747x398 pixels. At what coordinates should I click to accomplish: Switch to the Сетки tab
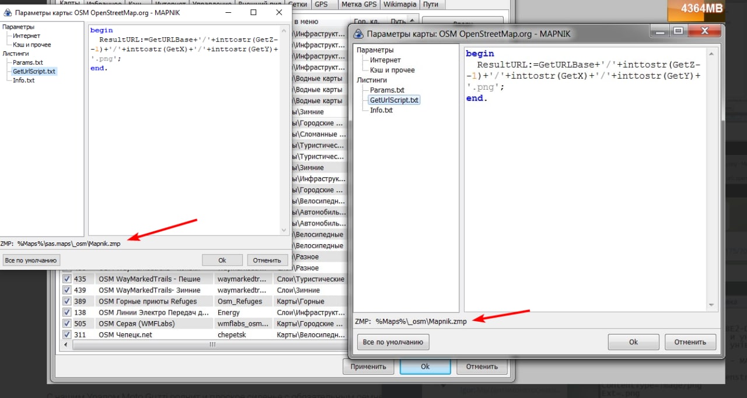tap(298, 4)
